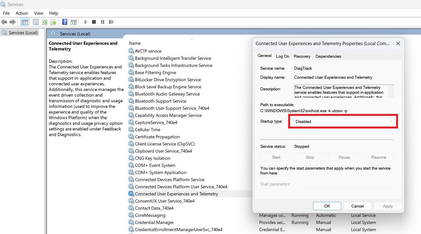
Task: Expand the Description scrollbar in Properties dialog
Action: pos(392,91)
